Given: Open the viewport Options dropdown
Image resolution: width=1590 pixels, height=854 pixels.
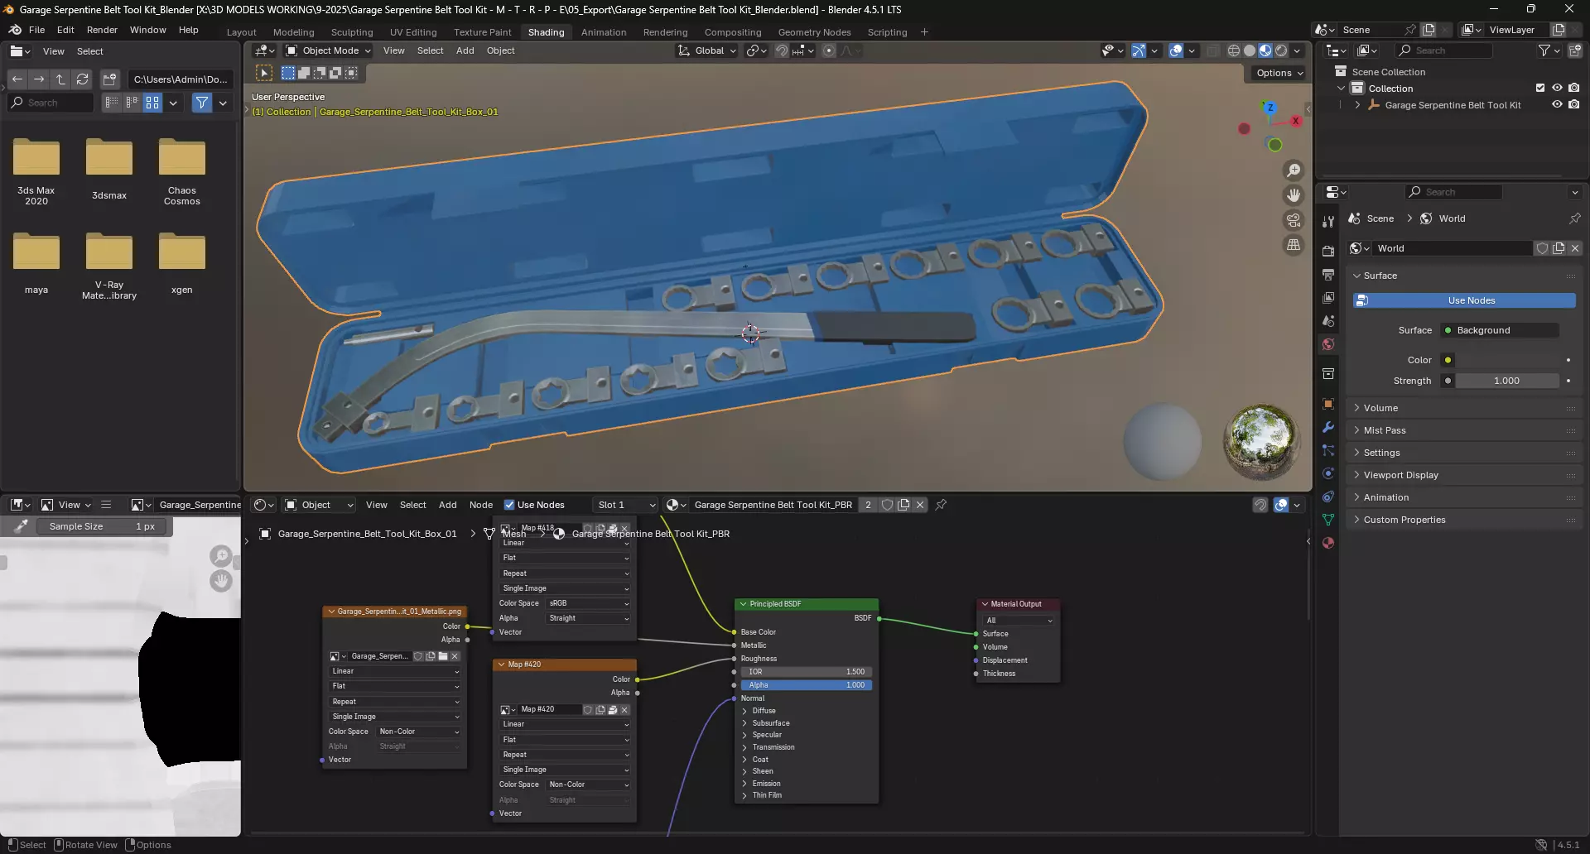Looking at the screenshot, I should coord(1279,73).
